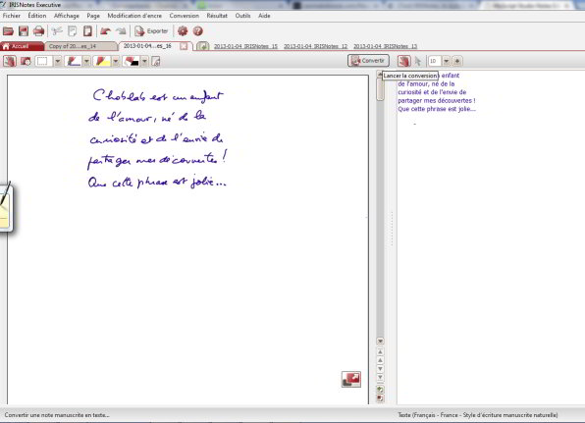Click the green add-page icon below the scrollbar
The width and height of the screenshot is (585, 423).
tap(380, 390)
